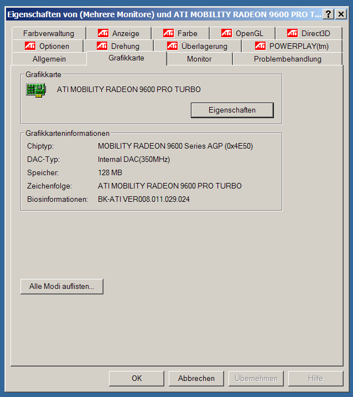Click Alle Modi auflisten button
Viewport: 353px width, 397px height.
pyautogui.click(x=62, y=286)
